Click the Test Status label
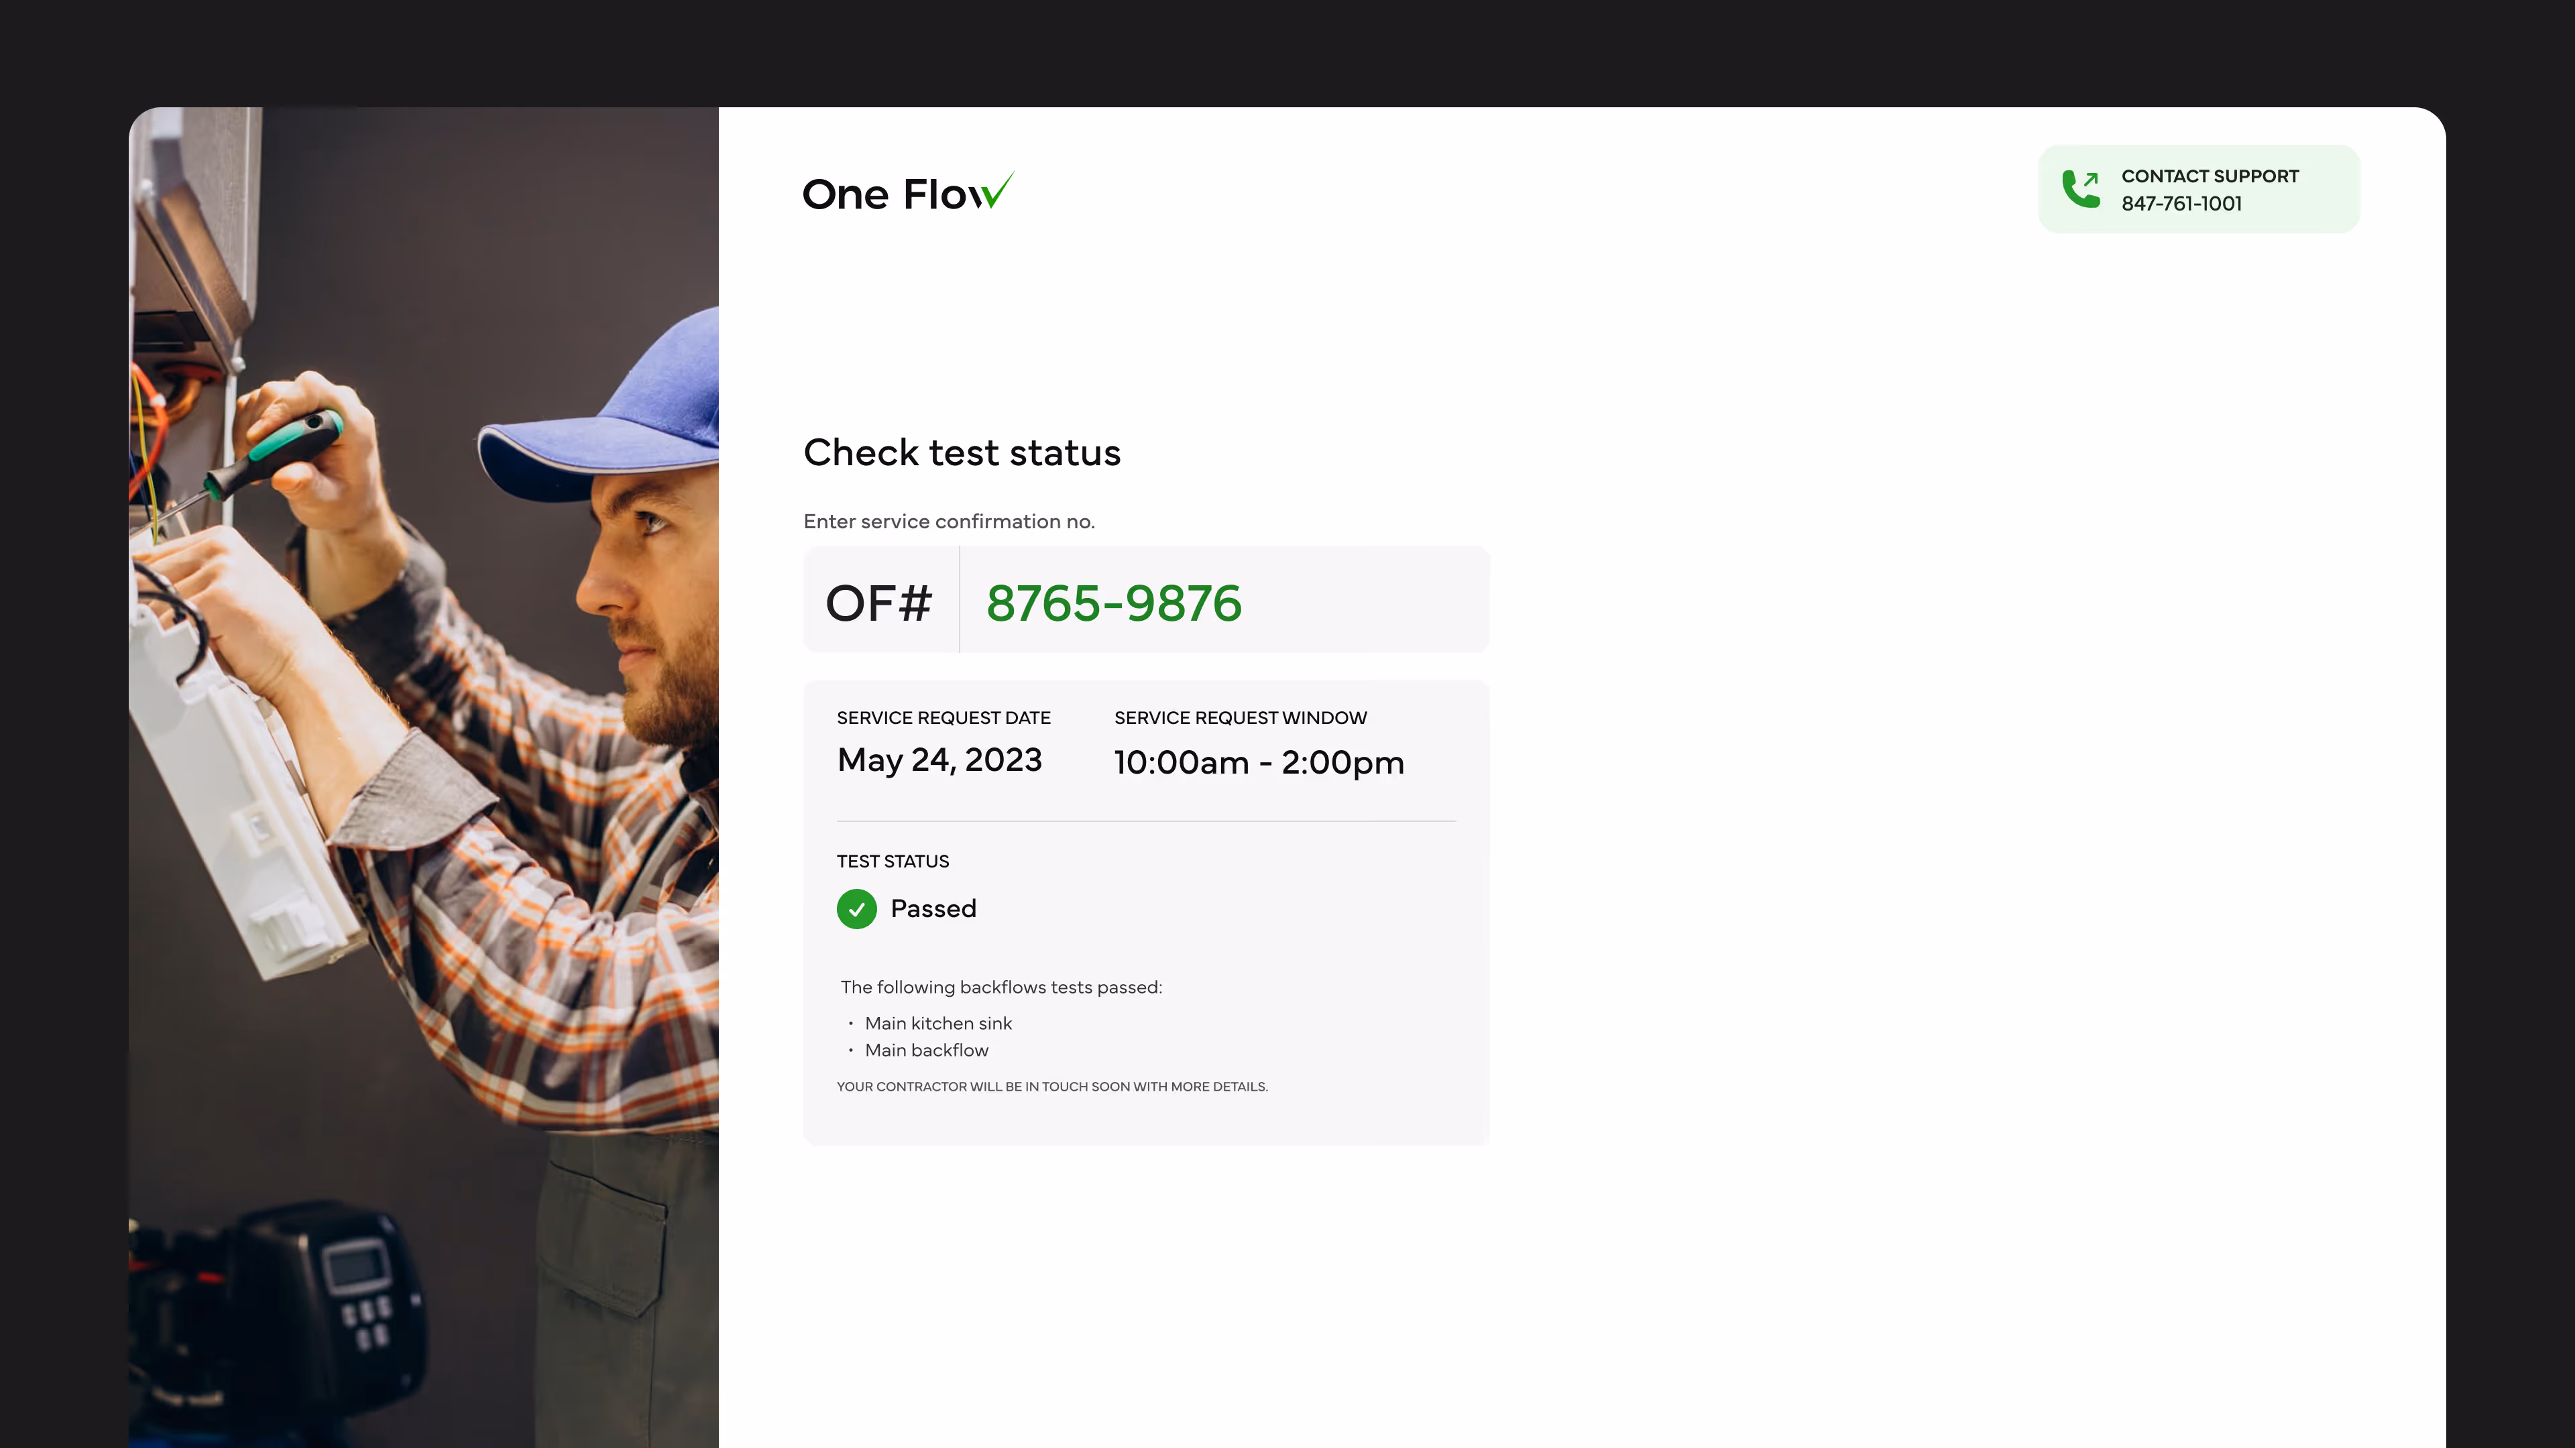This screenshot has width=2575, height=1448. [892, 861]
